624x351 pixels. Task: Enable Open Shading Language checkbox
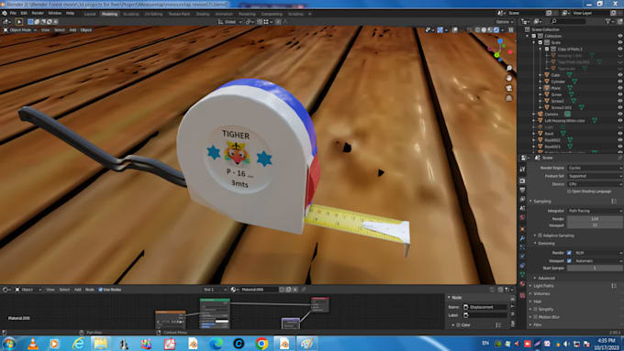tap(569, 192)
